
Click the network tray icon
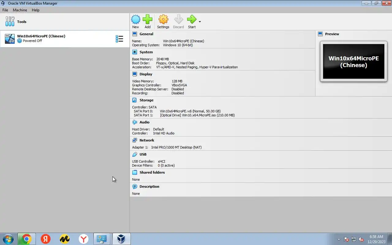[x=354, y=239]
